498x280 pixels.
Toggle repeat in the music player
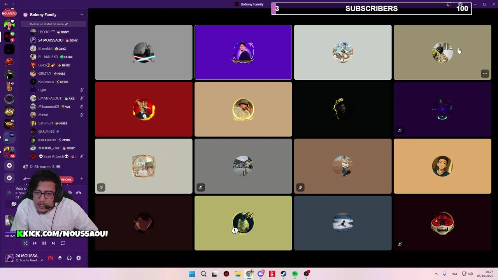click(63, 243)
